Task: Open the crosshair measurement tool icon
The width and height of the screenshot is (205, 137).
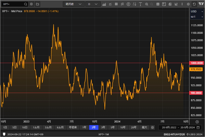Action: 134,4
